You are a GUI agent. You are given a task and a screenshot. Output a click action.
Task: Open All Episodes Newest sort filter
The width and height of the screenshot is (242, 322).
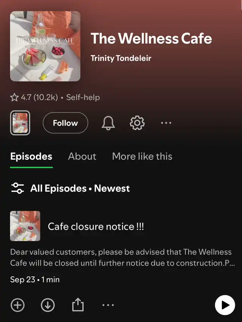80,188
